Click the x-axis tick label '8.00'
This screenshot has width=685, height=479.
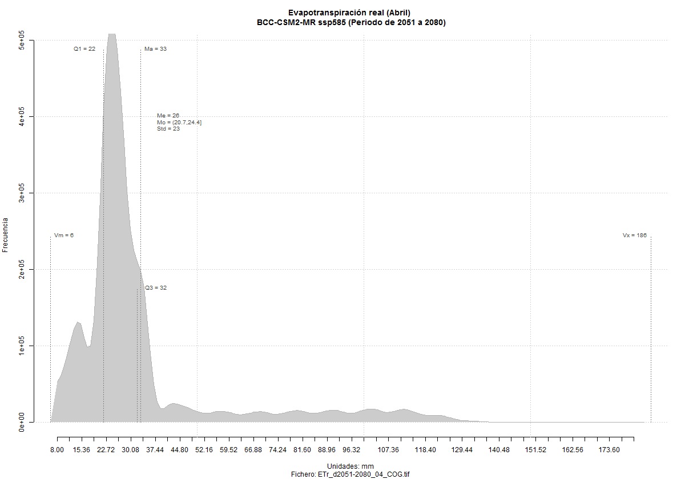coord(57,450)
